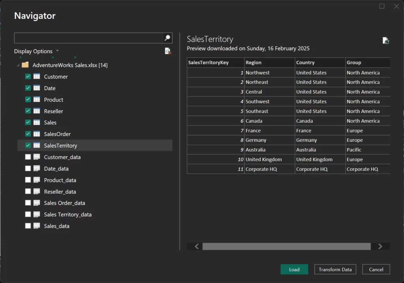The image size is (404, 283).
Task: Select the Sales Territory_data row label
Action: pos(68,214)
